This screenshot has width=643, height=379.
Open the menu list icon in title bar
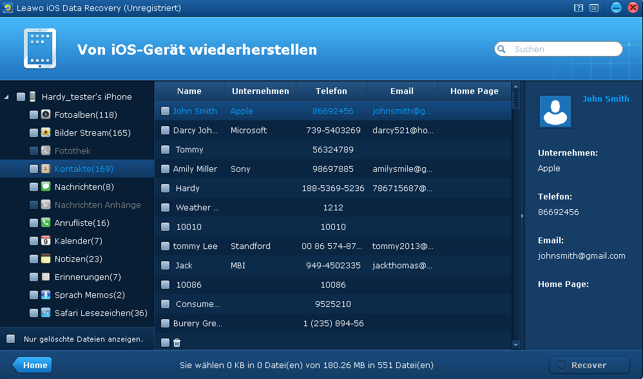[x=594, y=8]
